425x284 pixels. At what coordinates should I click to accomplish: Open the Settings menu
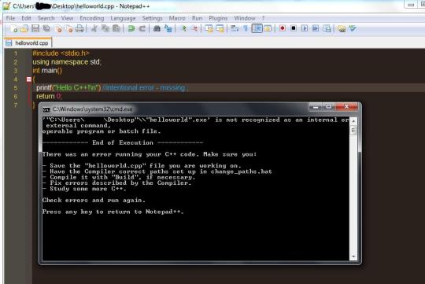[152, 18]
